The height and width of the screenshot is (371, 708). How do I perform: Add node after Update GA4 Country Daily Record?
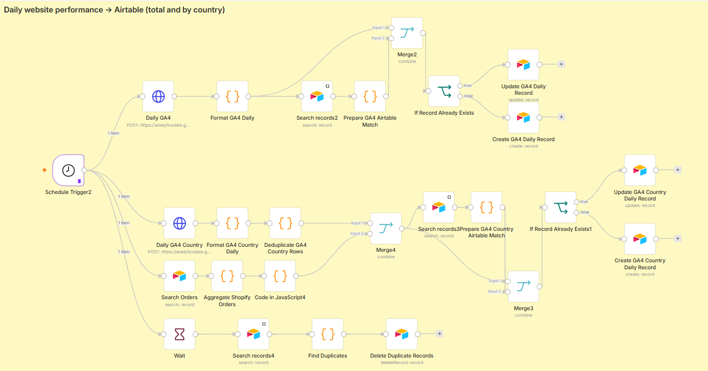pos(678,170)
